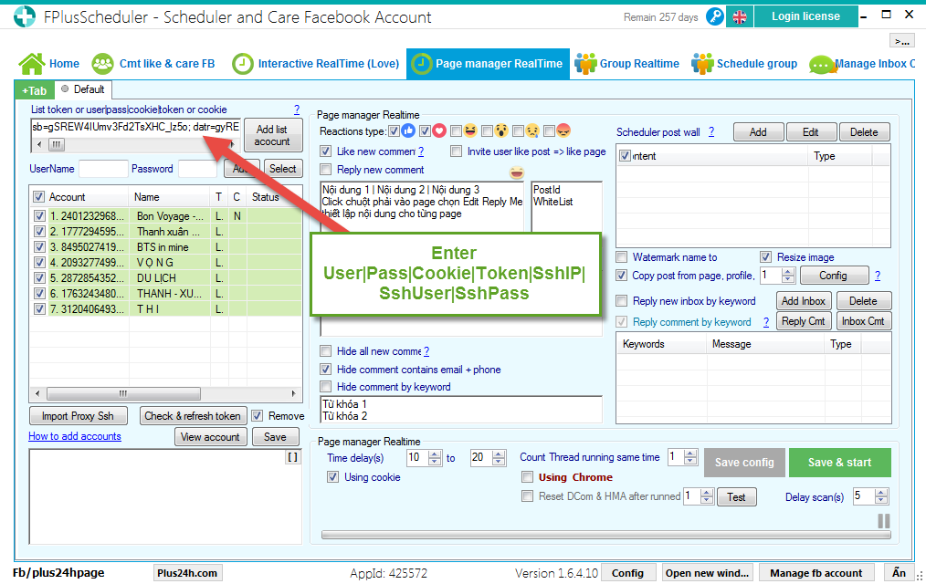The image size is (926, 584).
Task: Select the Wow reaction icon
Action: point(501,131)
